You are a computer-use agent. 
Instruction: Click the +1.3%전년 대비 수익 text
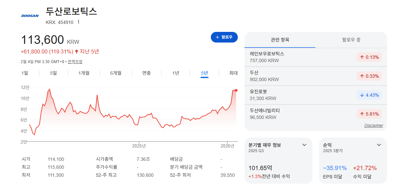(269, 176)
